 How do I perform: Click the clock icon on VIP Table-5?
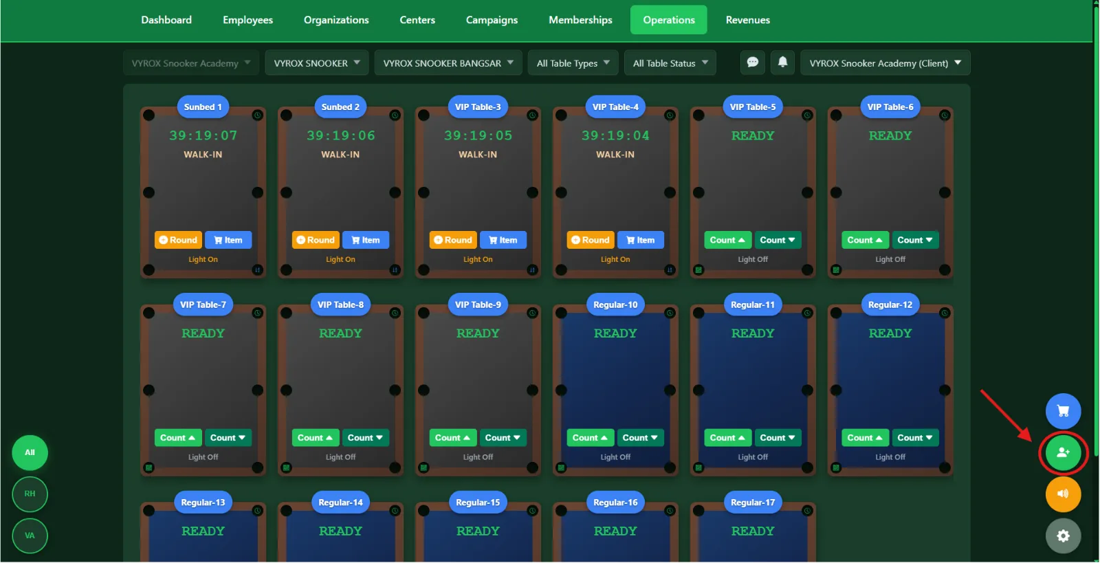click(x=807, y=115)
